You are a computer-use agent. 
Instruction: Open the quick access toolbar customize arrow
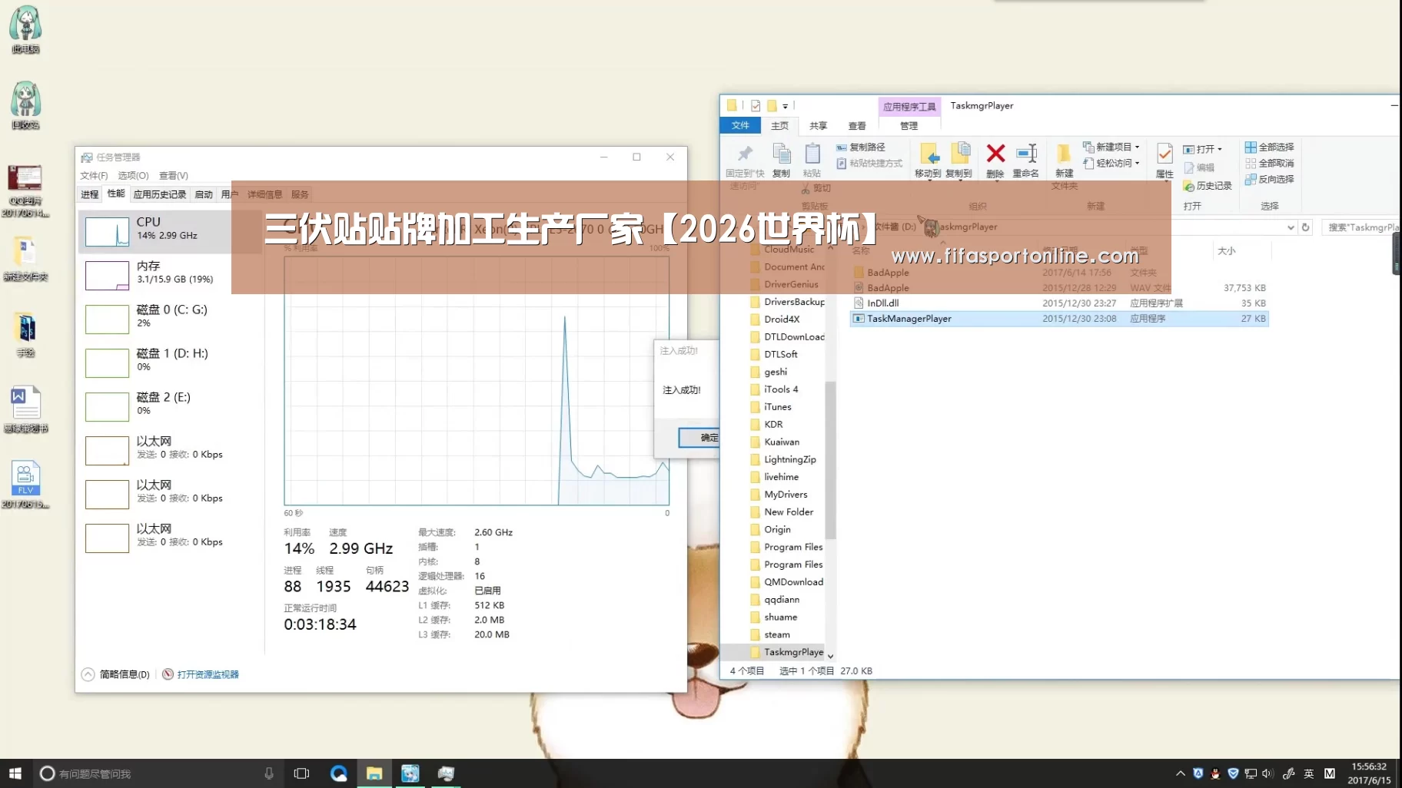[785, 107]
